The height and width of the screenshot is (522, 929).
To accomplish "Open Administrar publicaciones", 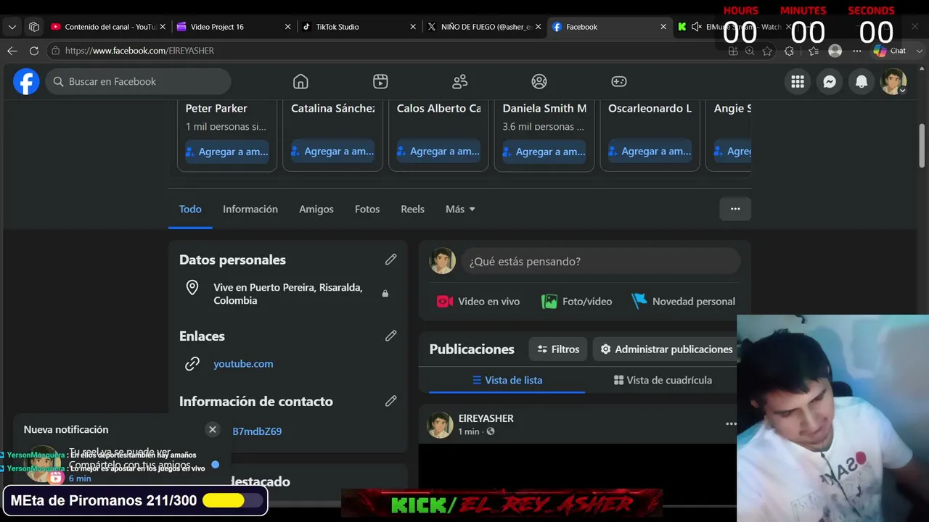I will tap(666, 349).
